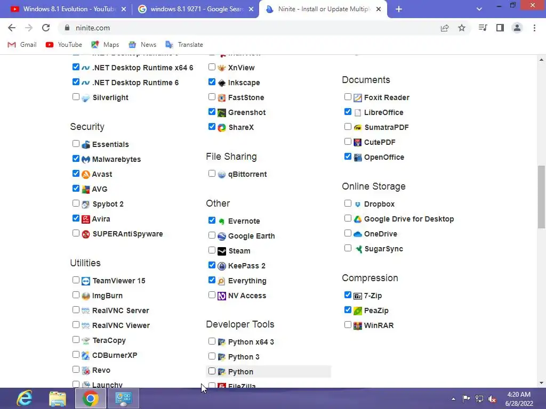Open the taskbar clock showing 4:20 AM
Viewport: 546px width, 409px height.
(x=519, y=399)
